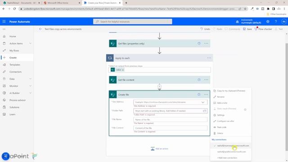
Task: Open the account avatar menu
Action: click(284, 22)
